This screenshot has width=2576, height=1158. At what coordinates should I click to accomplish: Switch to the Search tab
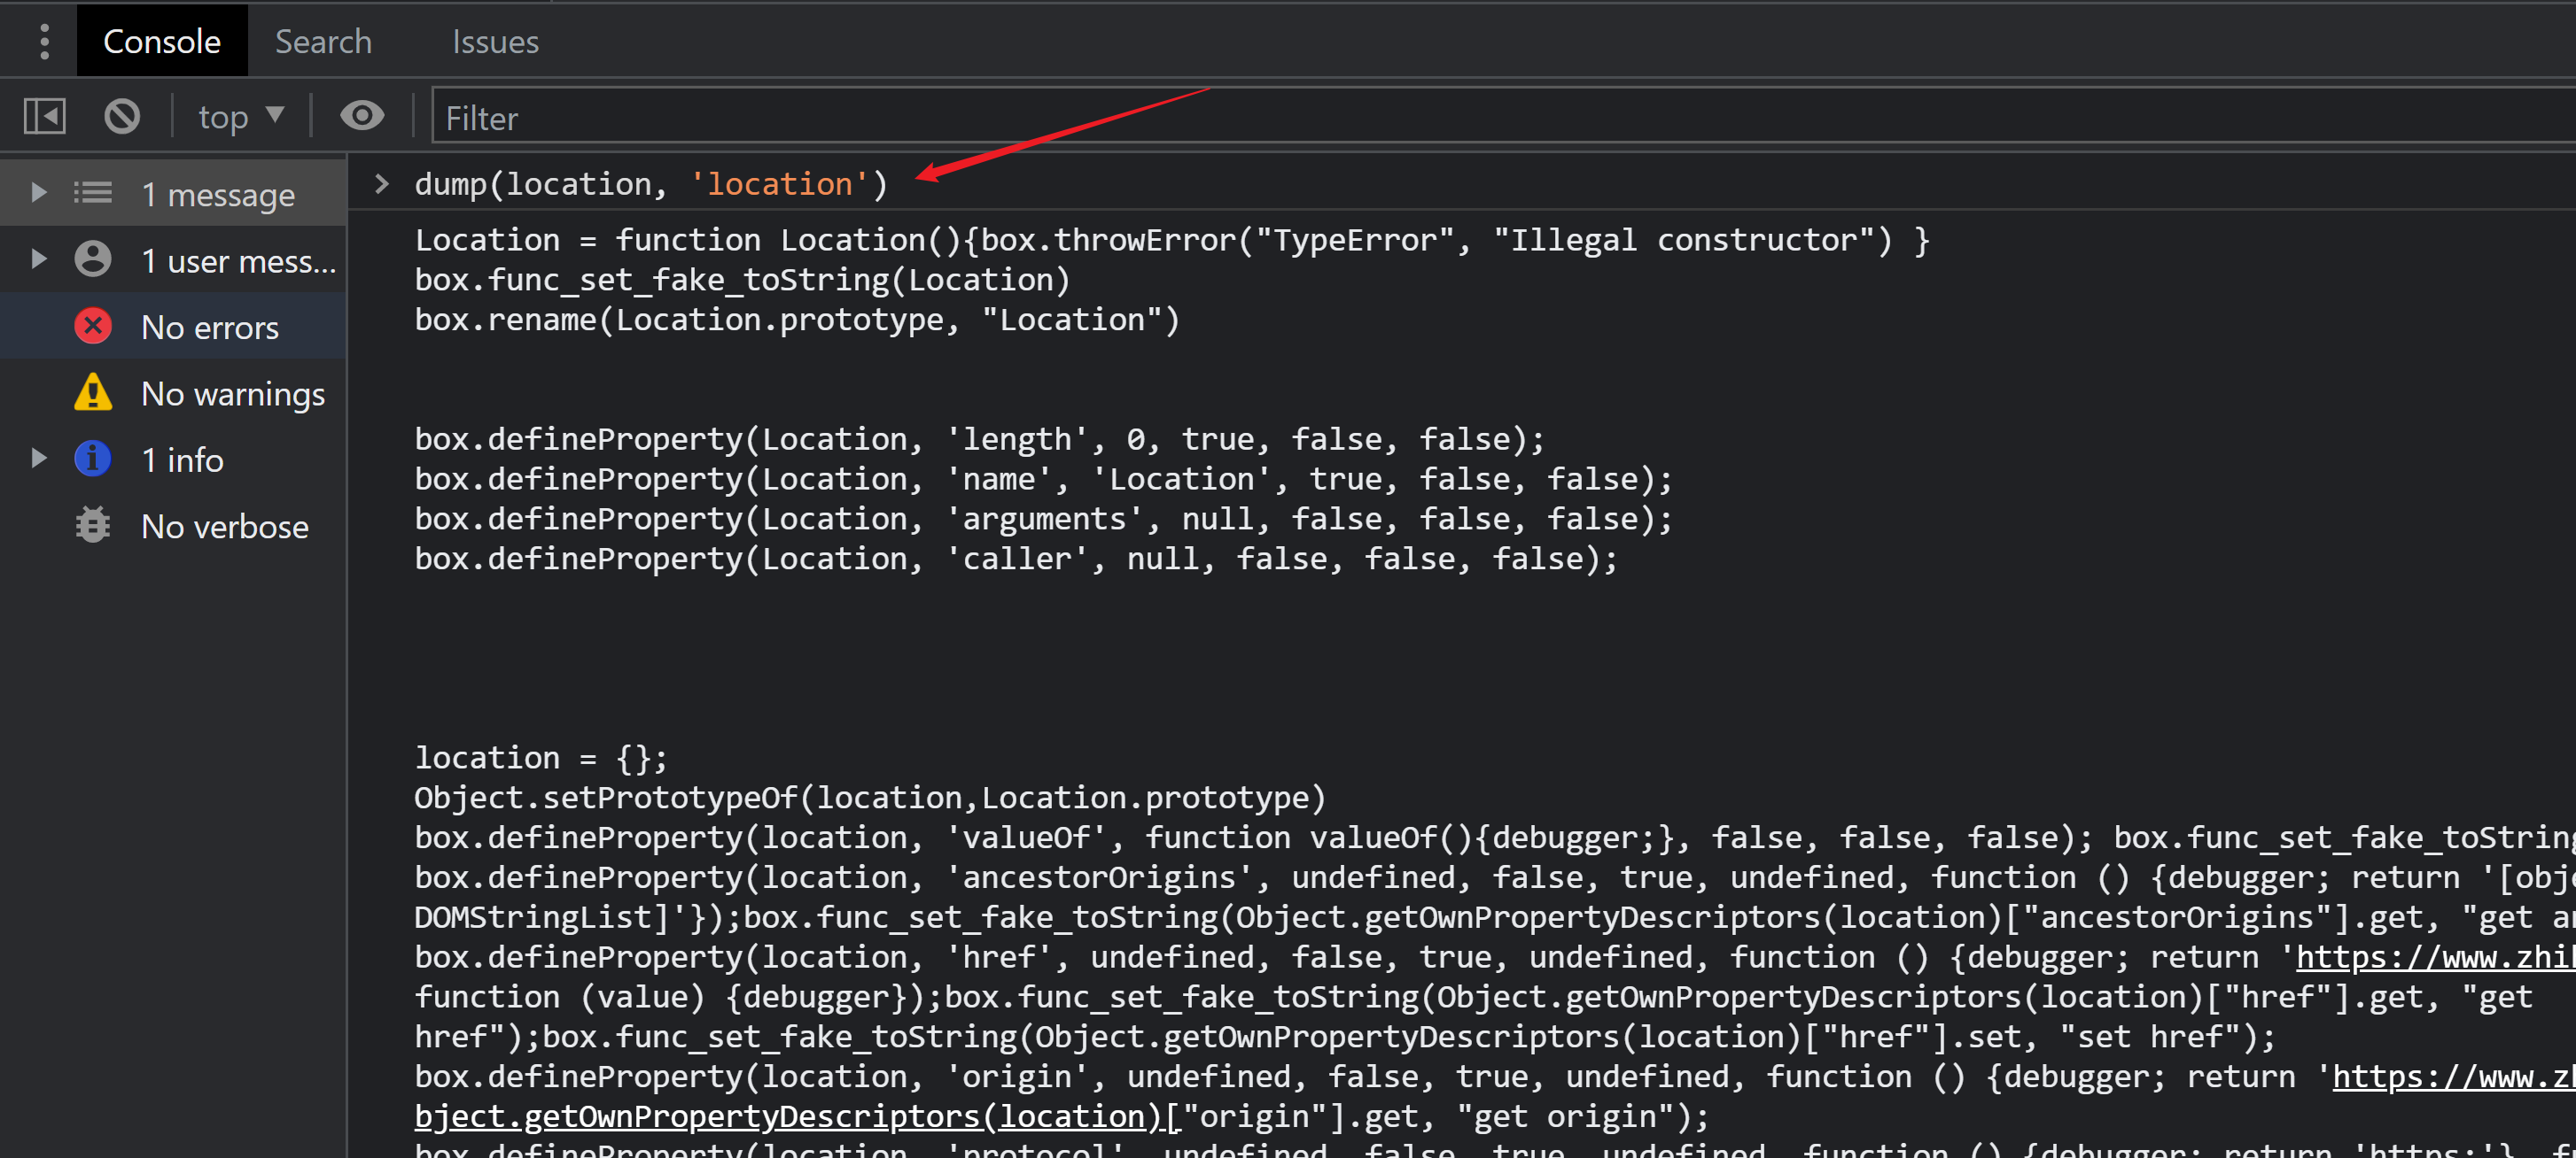323,41
